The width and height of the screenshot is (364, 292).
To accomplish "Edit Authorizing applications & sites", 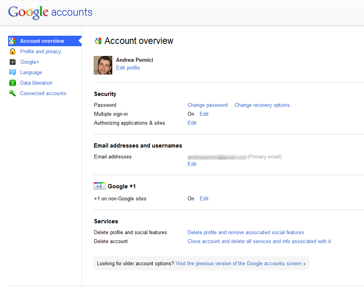I will (x=192, y=123).
